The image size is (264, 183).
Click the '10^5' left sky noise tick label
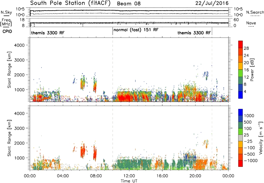coord(20,9)
